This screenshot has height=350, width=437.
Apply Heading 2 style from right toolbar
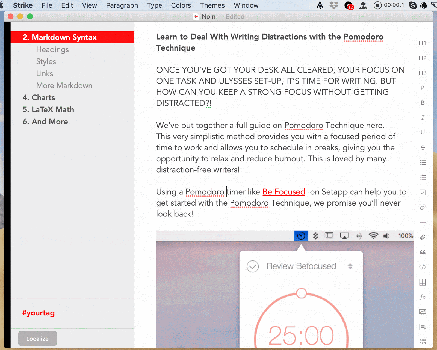pos(422,58)
